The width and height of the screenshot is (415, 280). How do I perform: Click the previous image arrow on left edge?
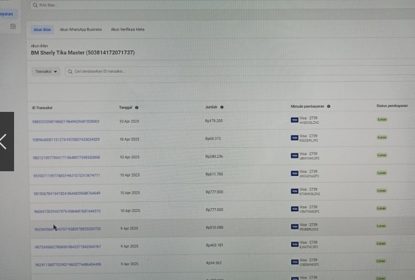point(4,142)
